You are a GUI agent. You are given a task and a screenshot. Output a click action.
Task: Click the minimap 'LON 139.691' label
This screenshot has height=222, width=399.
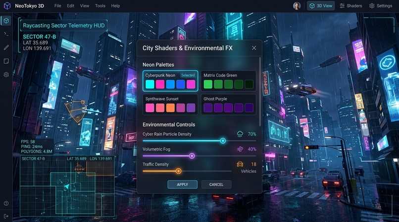coord(101,158)
